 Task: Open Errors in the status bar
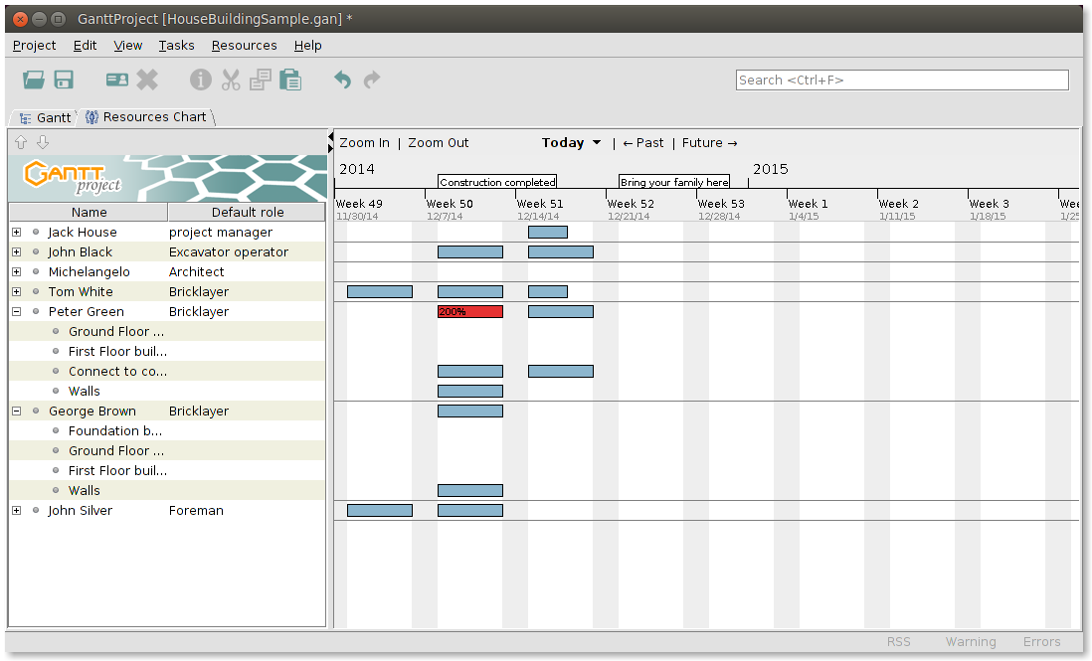point(1041,641)
